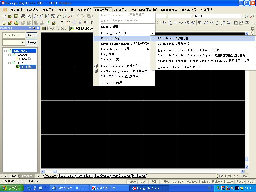This screenshot has height=192, width=256.
Task: Select the Place String text tool
Action: [x=91, y=23]
